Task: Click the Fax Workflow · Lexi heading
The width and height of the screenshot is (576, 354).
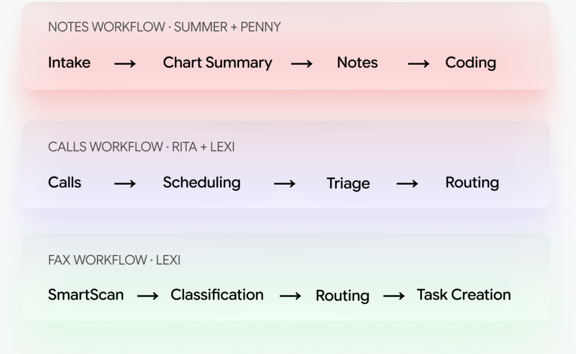Action: pos(114,261)
